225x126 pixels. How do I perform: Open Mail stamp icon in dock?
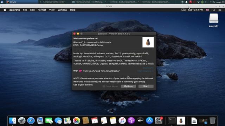point(40,120)
